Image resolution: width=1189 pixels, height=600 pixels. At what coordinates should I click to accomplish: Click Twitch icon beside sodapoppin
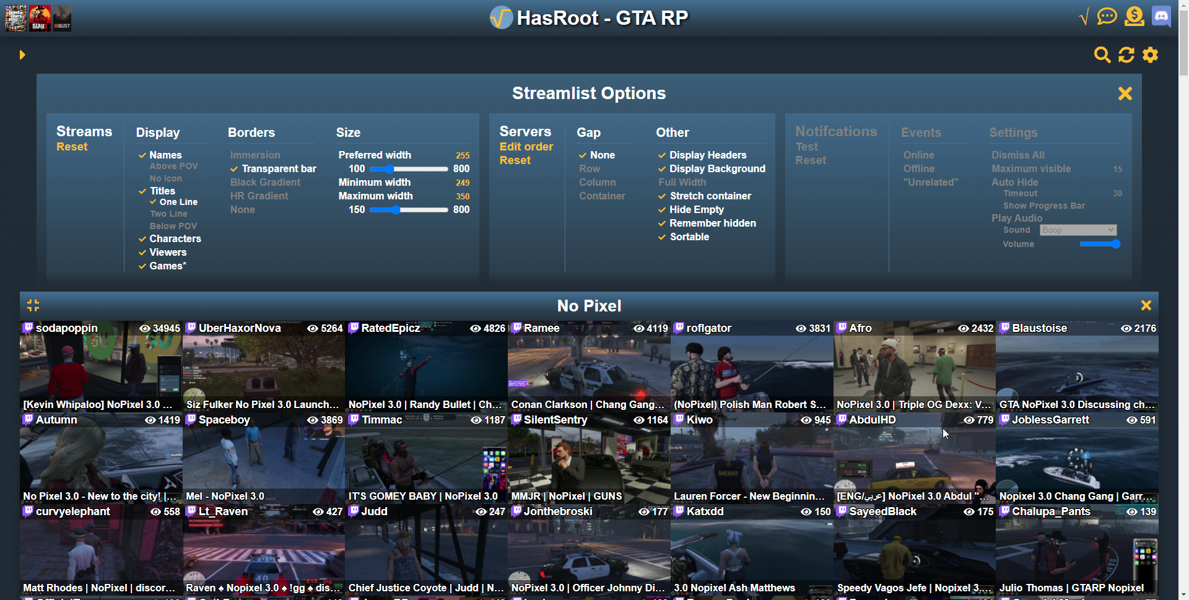coord(28,328)
